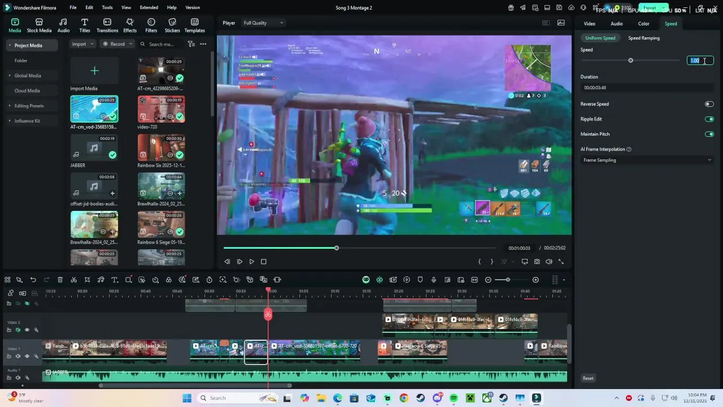Switch to the Video properties tab
Screen dimensions: 723x407
click(590, 24)
